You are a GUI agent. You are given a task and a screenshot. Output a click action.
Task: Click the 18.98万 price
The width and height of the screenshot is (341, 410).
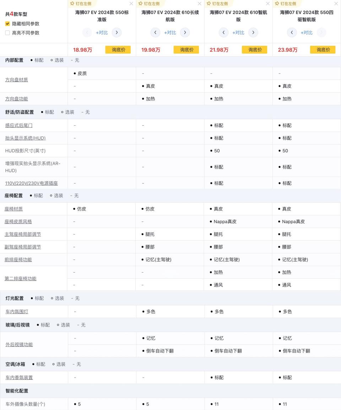(x=83, y=50)
